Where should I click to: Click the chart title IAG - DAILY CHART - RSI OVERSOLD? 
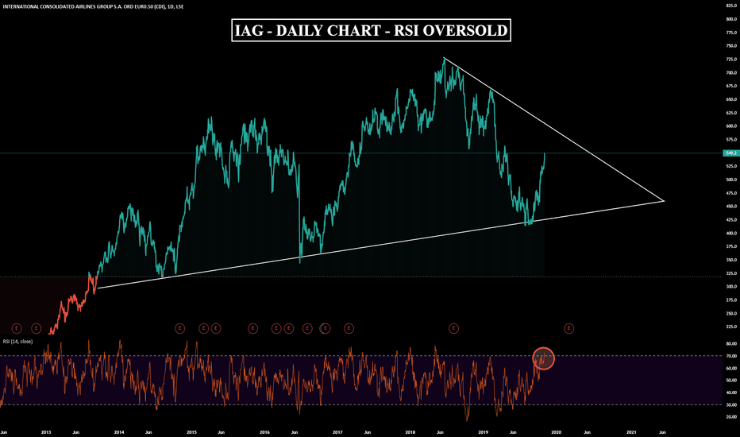coord(371,30)
